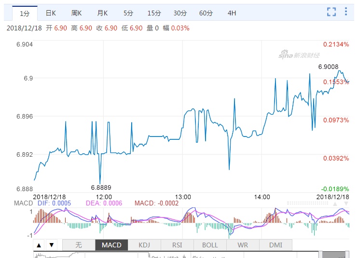This screenshot has height=258, width=358.
Task: Click the 6.892 price axis label
Action: click(25, 154)
